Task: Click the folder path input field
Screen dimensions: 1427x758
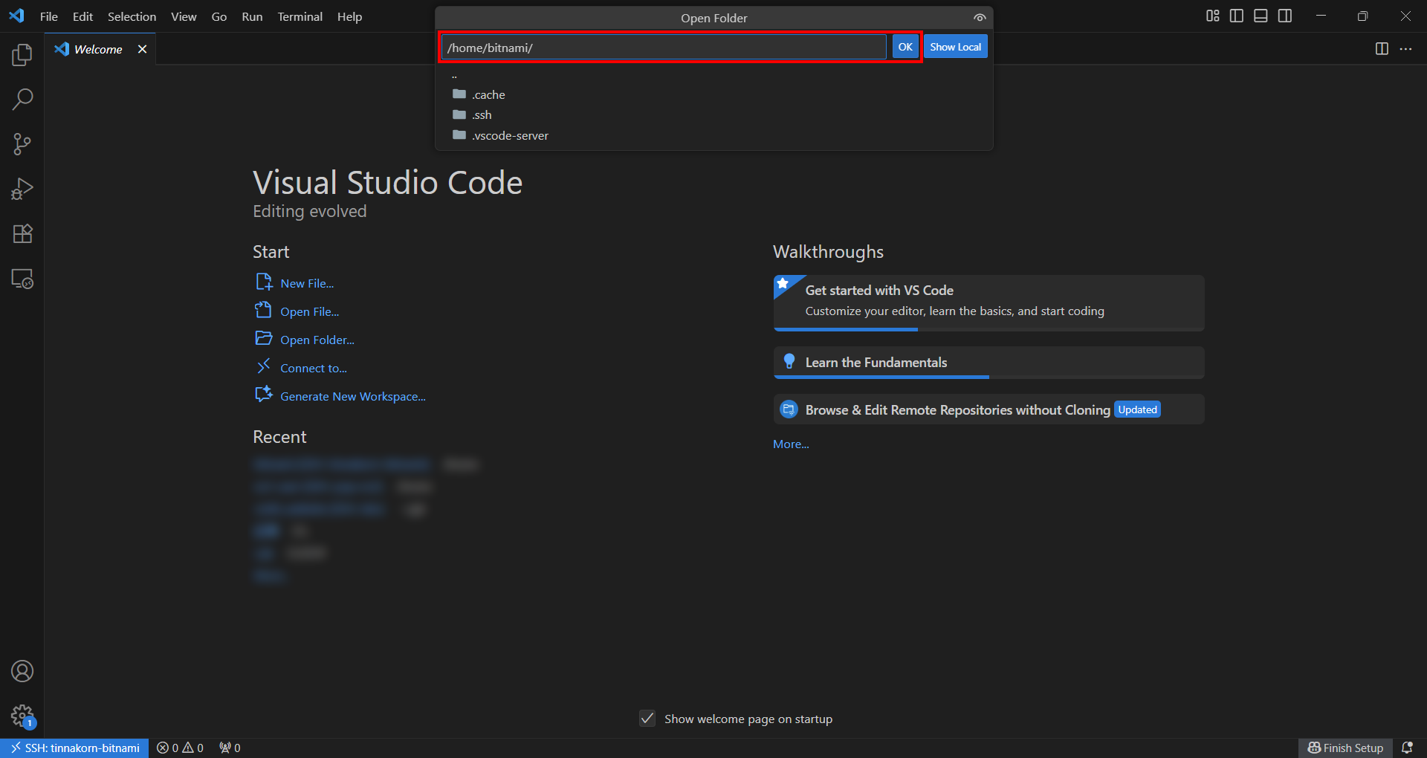Action: pos(664,48)
